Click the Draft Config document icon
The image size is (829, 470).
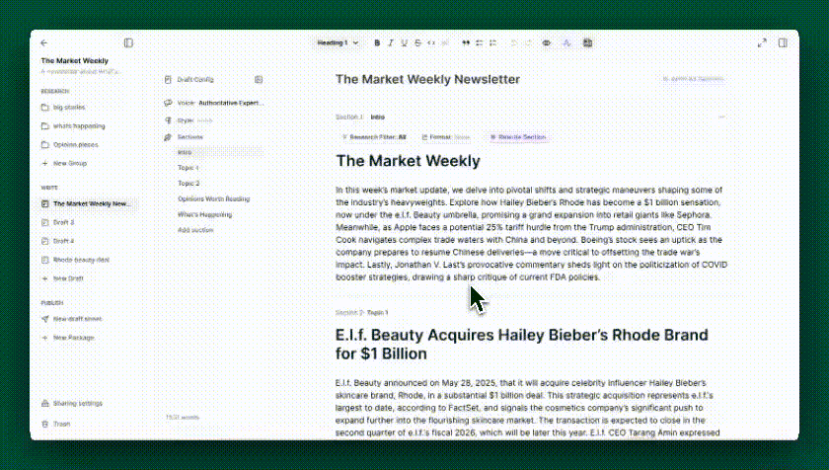168,79
